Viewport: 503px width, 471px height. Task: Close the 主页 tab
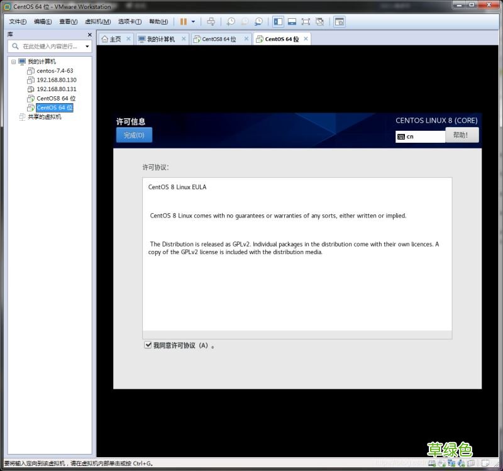[128, 39]
